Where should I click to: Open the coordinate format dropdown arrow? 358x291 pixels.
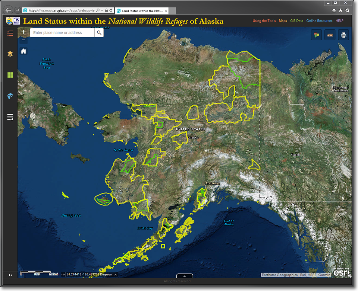tap(115, 275)
